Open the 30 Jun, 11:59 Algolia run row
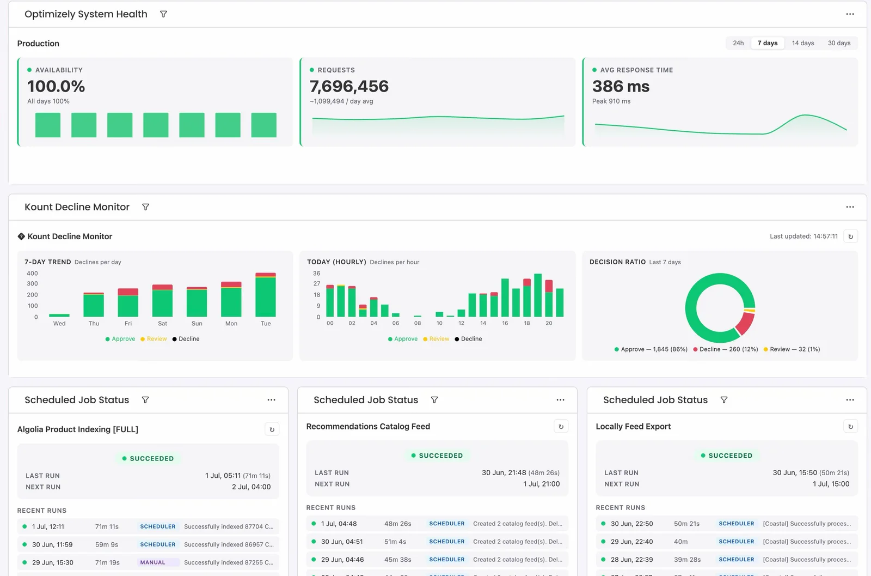The width and height of the screenshot is (871, 576). [148, 544]
